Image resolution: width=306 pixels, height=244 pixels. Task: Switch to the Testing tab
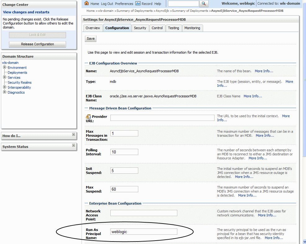coord(174,28)
